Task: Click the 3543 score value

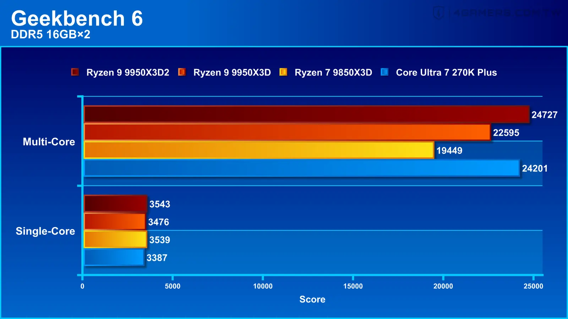Action: [x=160, y=204]
